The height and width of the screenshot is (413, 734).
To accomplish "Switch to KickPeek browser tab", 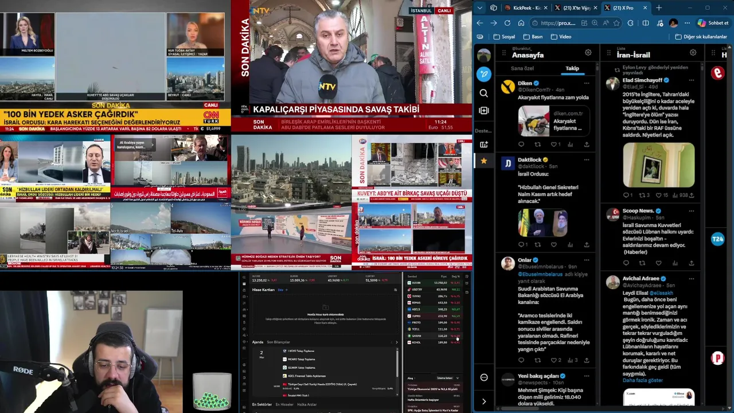I will pyautogui.click(x=525, y=8).
